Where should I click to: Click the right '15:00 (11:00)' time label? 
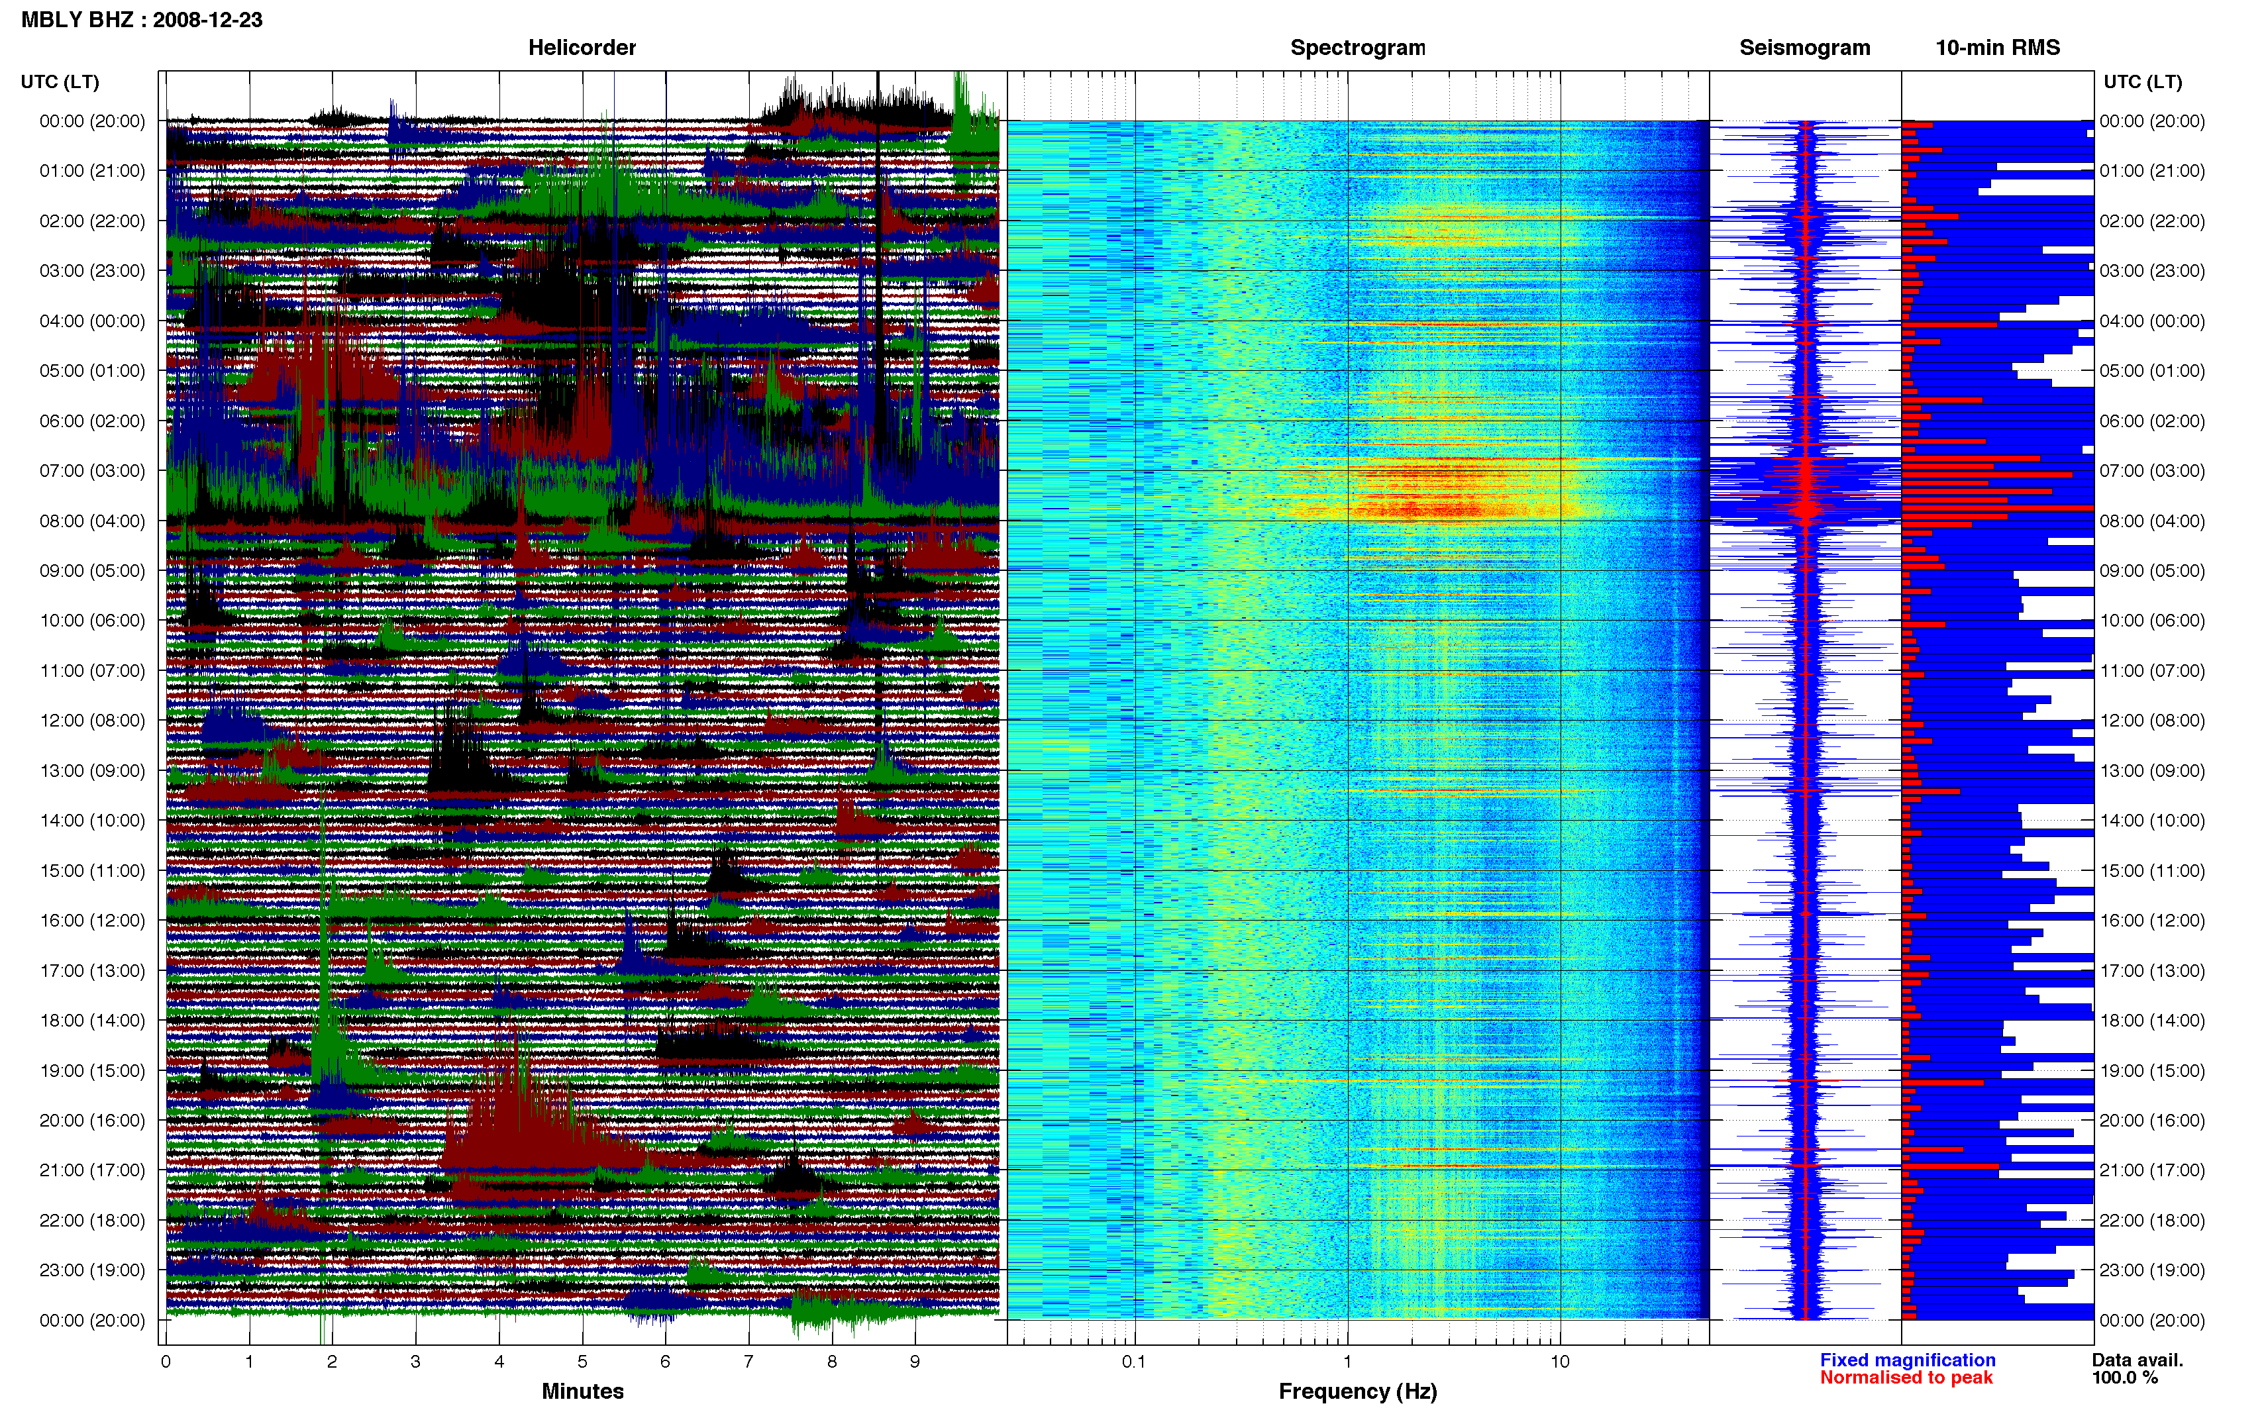point(2151,871)
